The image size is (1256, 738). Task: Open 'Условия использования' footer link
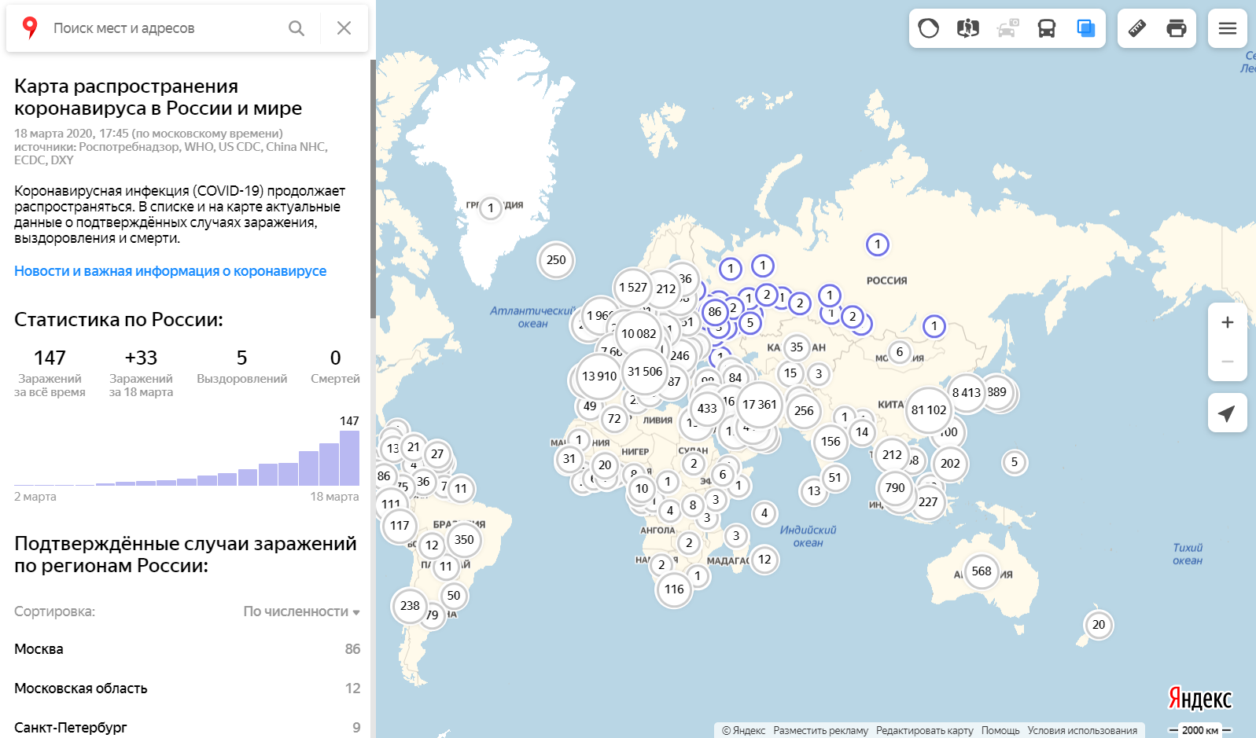pos(1082,730)
